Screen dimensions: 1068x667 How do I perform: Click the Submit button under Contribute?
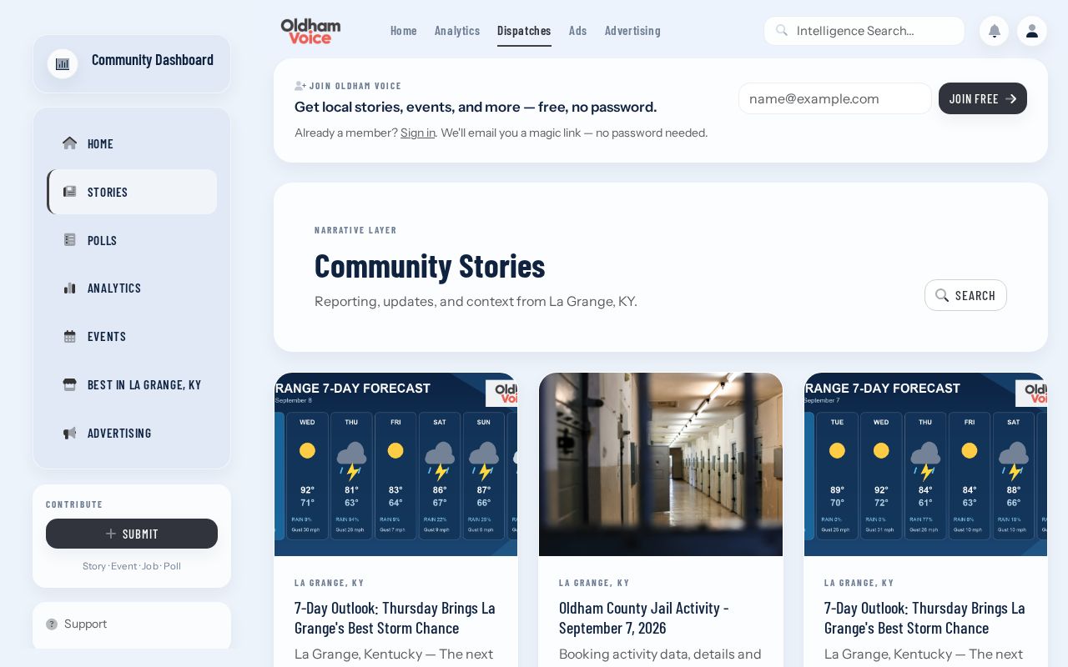pyautogui.click(x=132, y=534)
